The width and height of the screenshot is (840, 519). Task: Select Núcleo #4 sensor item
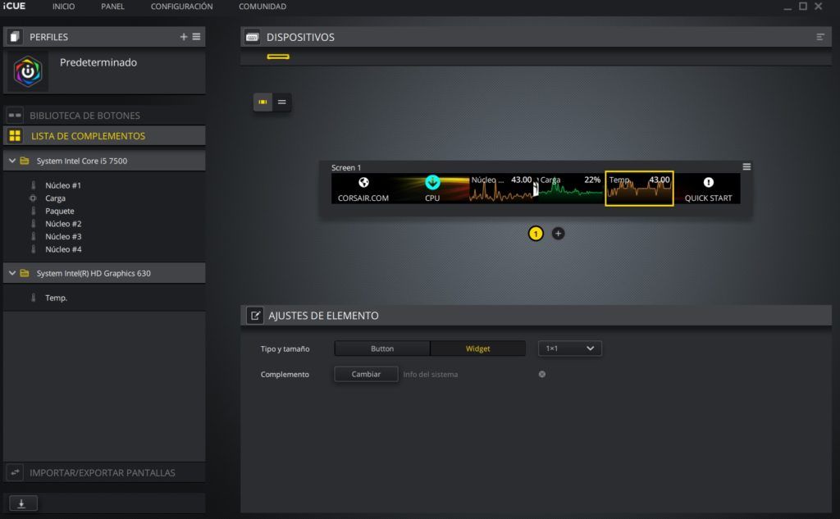63,249
